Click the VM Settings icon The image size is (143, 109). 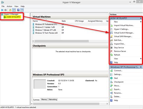[x=111, y=74]
